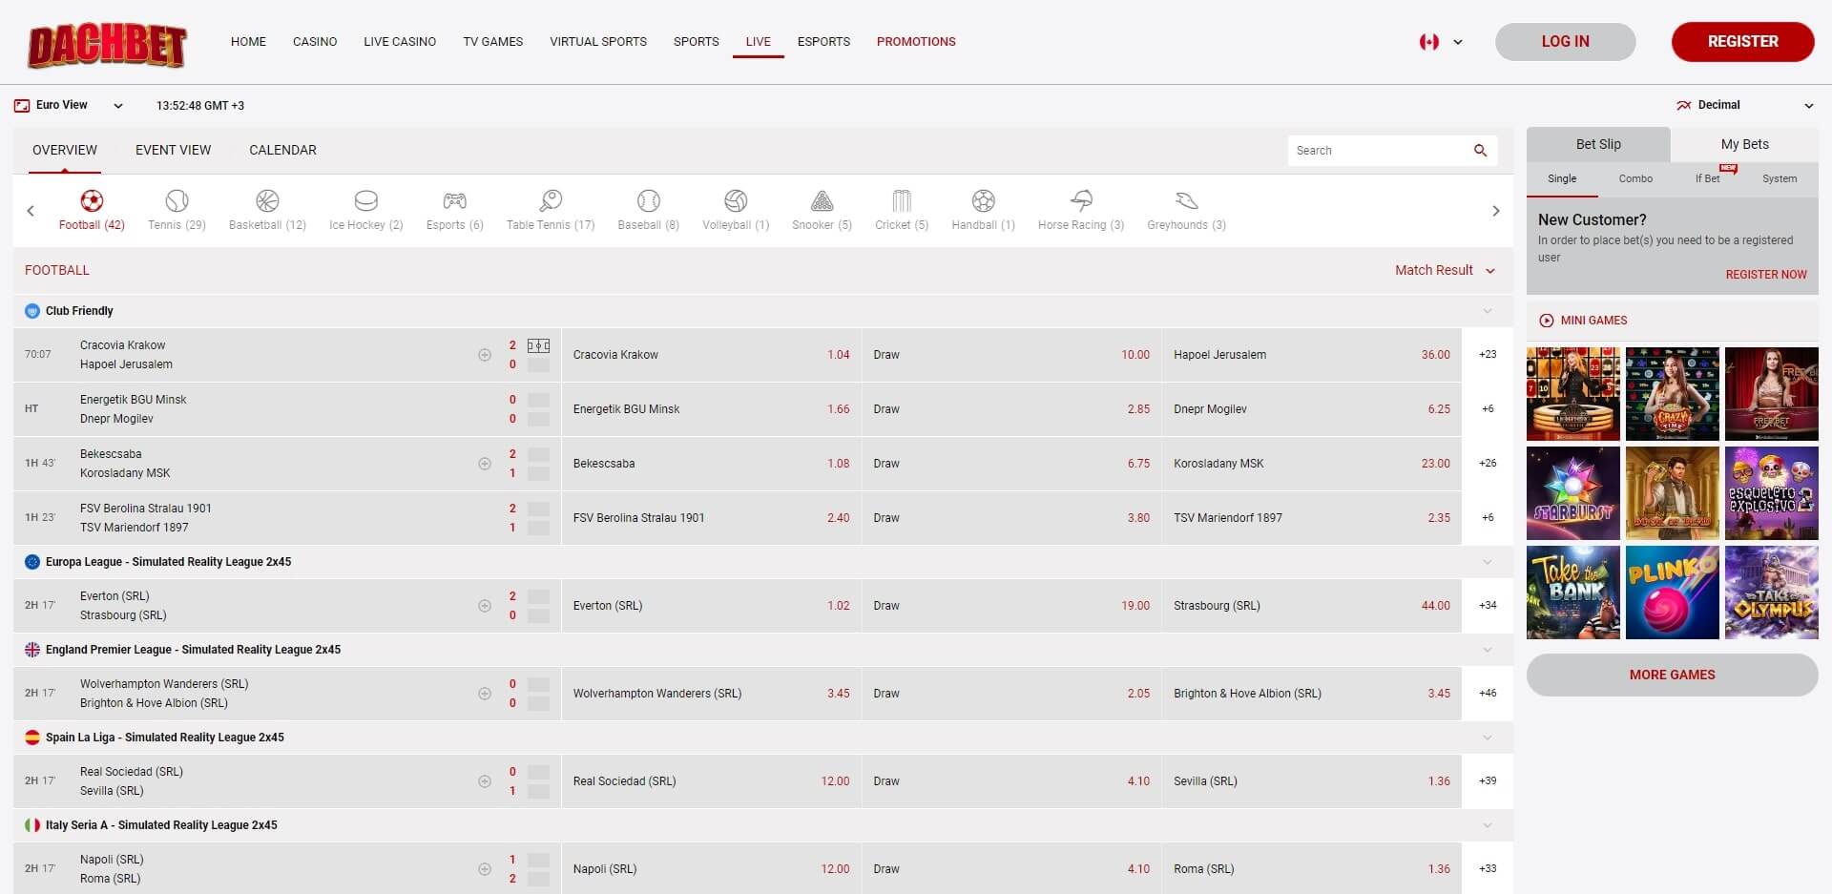The image size is (1832, 894).
Task: Choose the Table Tennis icon
Action: tap(551, 201)
